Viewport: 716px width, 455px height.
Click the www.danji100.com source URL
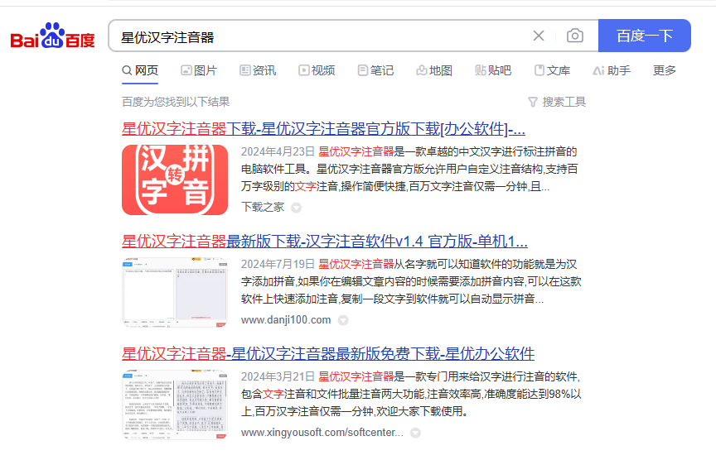tap(286, 320)
